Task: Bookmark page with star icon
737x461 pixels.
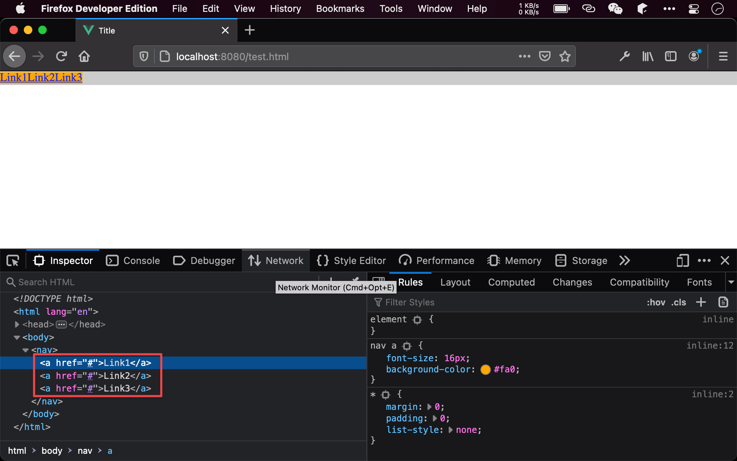Action: (x=565, y=57)
